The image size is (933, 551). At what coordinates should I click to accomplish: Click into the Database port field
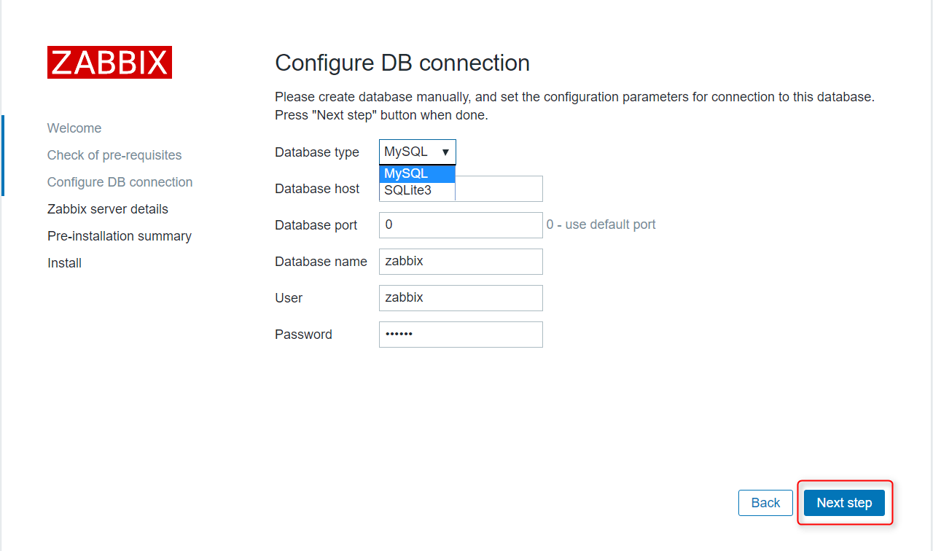(461, 225)
